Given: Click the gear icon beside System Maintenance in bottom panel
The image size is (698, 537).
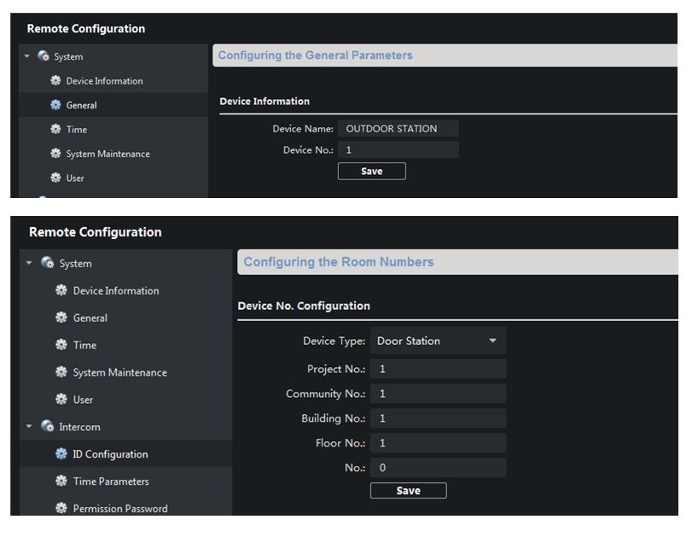Looking at the screenshot, I should pos(61,372).
